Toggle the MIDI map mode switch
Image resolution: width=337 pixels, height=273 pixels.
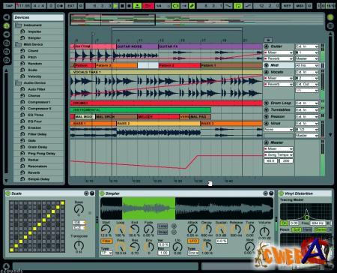point(300,5)
